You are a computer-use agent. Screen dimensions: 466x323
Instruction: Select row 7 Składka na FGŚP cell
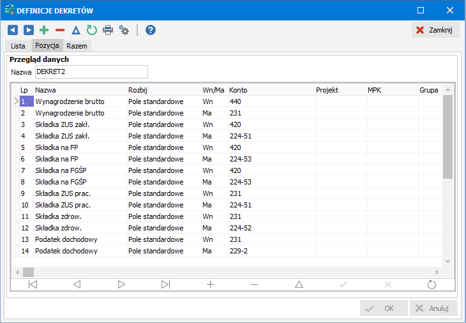(x=80, y=170)
